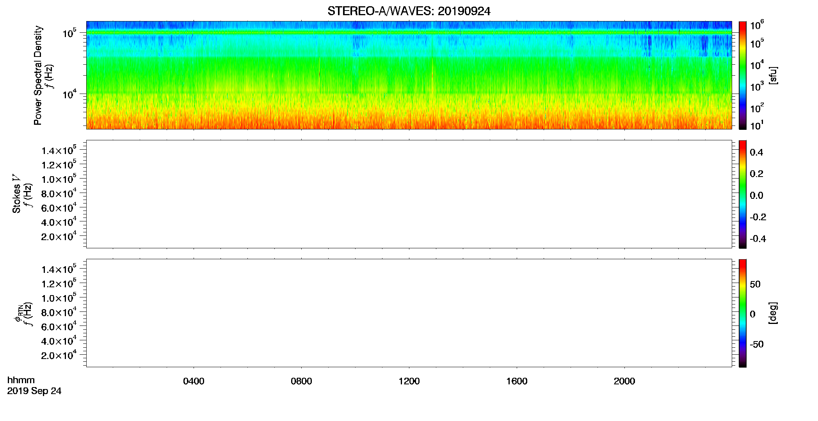The height and width of the screenshot is (421, 818).
Task: Click the 1.2×10^5 tick on the phi RTN axis
Action: pos(59,283)
